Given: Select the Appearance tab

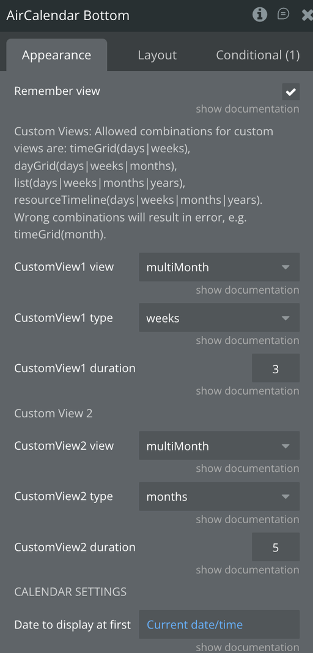Looking at the screenshot, I should [x=57, y=55].
